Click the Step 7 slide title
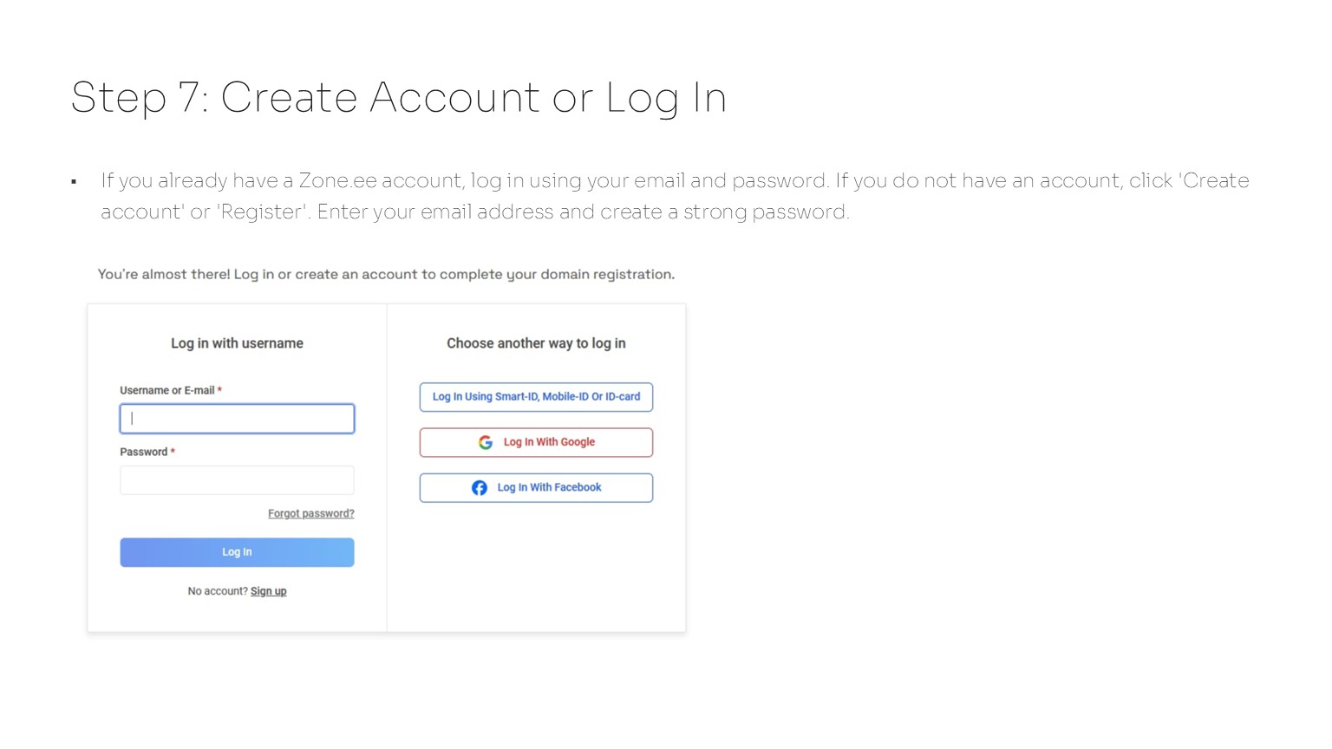 tap(398, 97)
